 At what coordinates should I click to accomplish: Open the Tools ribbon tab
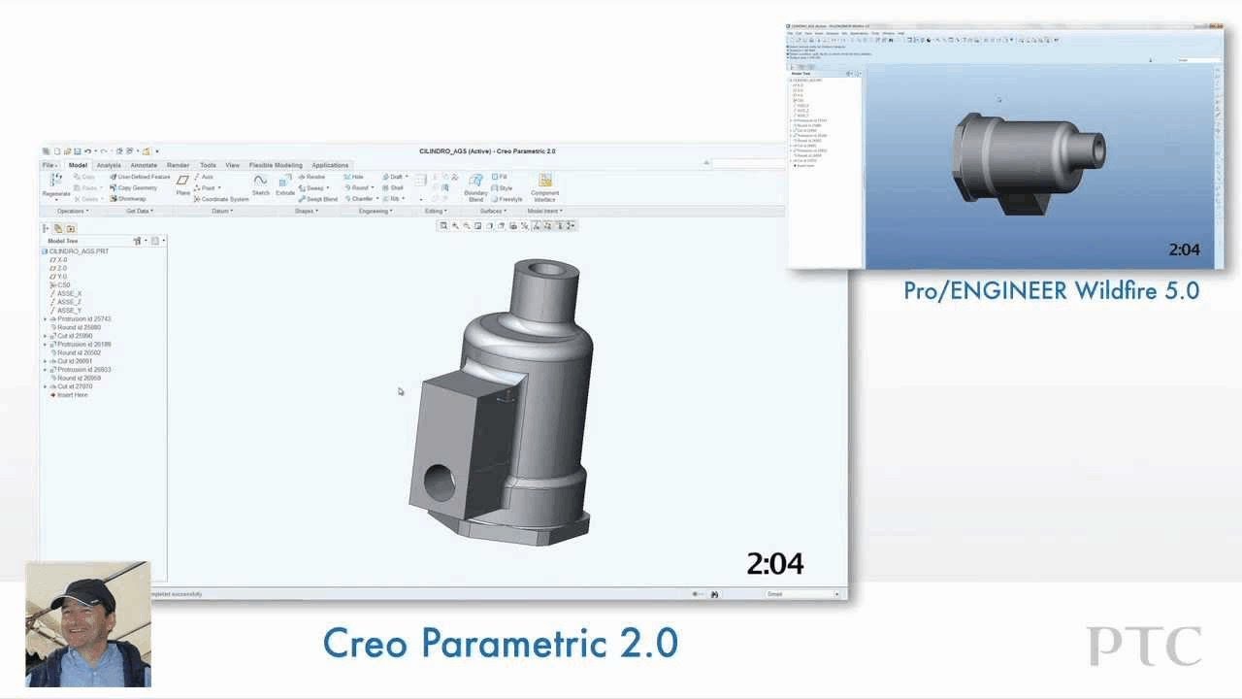point(208,165)
